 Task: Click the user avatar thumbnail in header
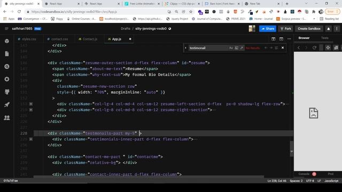[252, 29]
